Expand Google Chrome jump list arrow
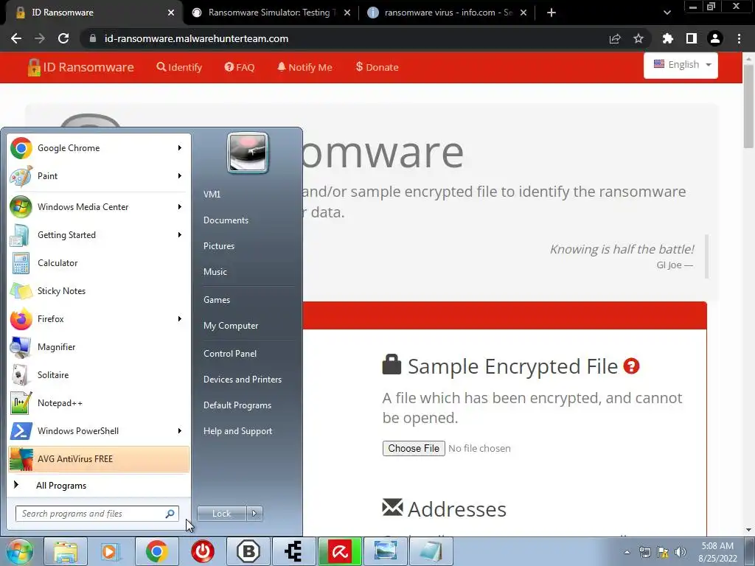Viewport: 755px width, 566px height. click(180, 147)
